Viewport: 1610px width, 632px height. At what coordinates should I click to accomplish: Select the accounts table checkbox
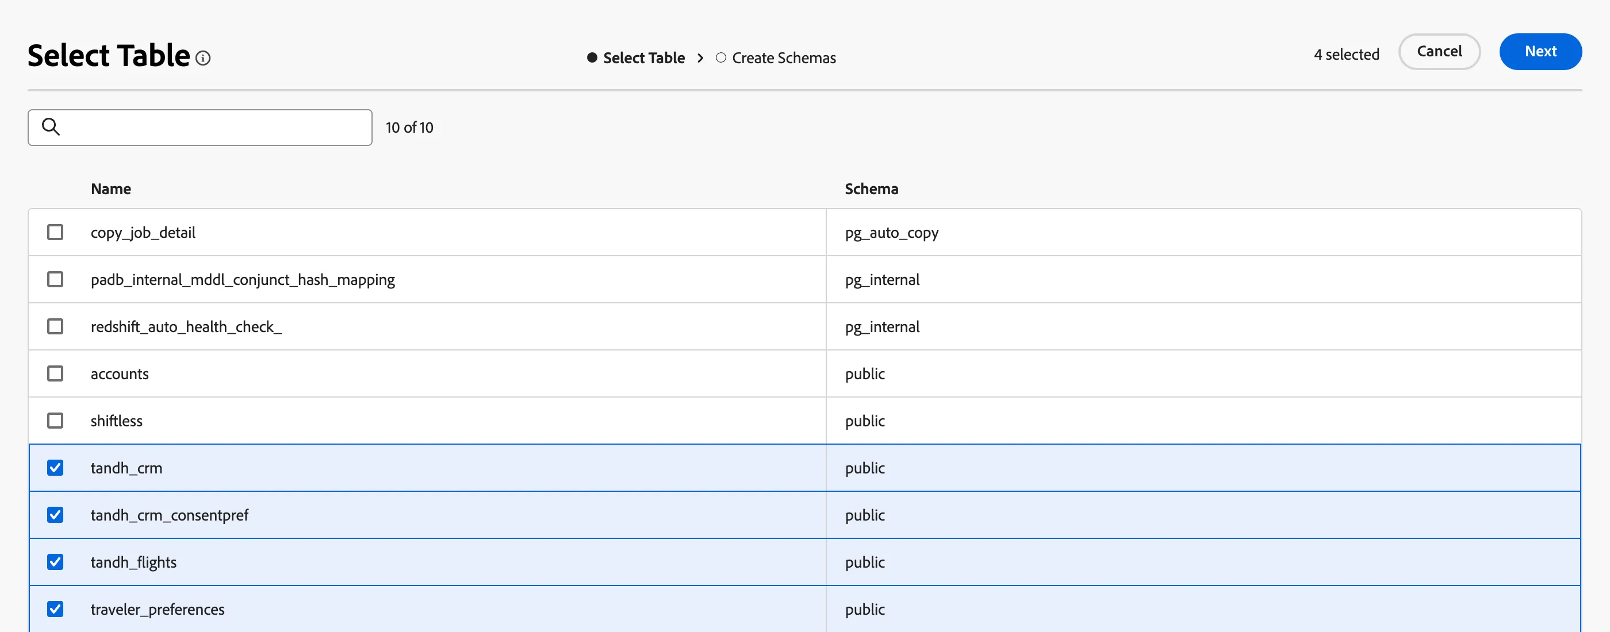tap(55, 373)
